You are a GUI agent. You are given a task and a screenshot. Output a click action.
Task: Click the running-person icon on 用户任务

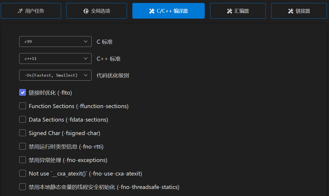20,11
